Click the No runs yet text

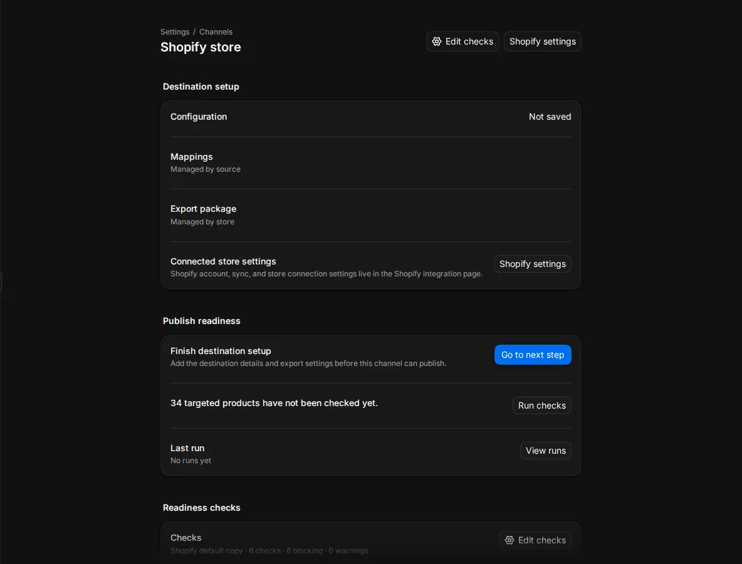[x=191, y=461]
